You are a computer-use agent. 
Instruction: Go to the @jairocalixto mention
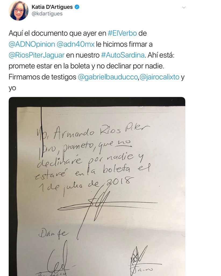[159, 77]
